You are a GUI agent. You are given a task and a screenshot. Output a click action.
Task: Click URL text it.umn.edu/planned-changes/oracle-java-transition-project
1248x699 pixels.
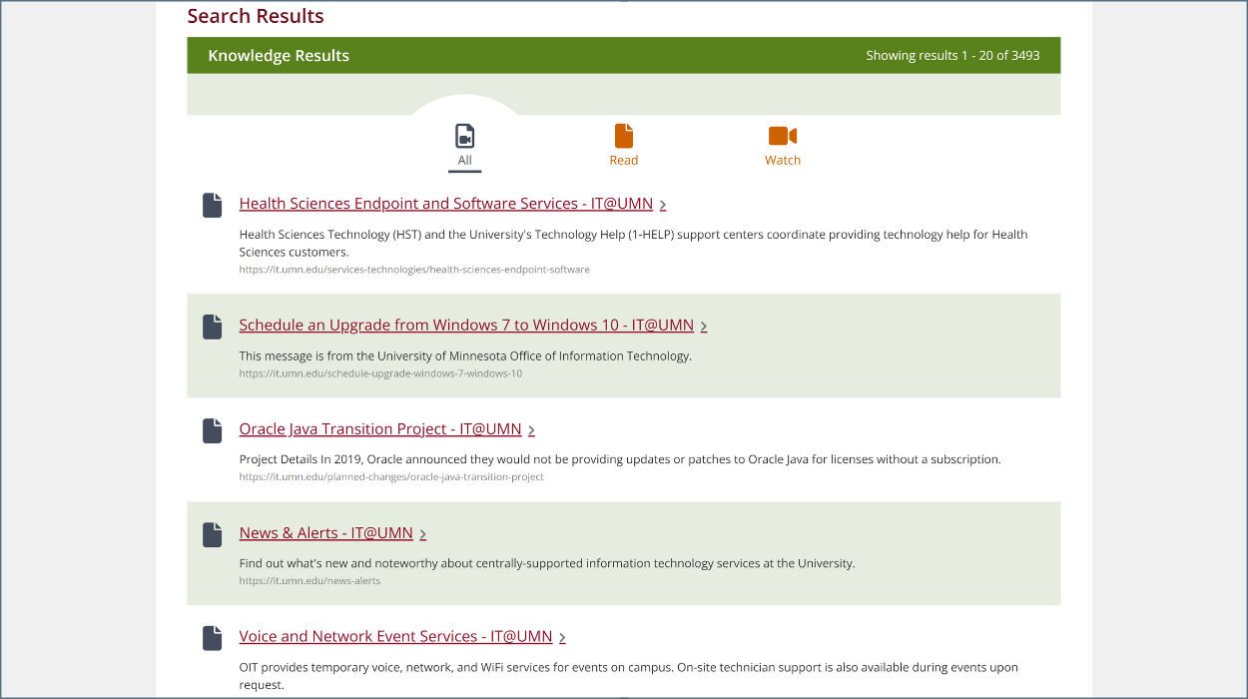coord(391,477)
